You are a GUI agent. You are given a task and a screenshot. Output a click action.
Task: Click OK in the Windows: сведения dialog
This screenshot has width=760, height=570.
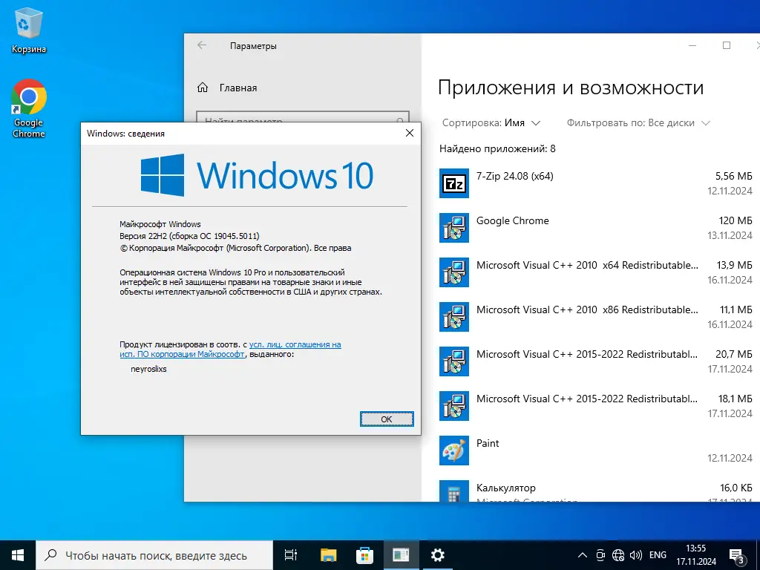(x=387, y=419)
